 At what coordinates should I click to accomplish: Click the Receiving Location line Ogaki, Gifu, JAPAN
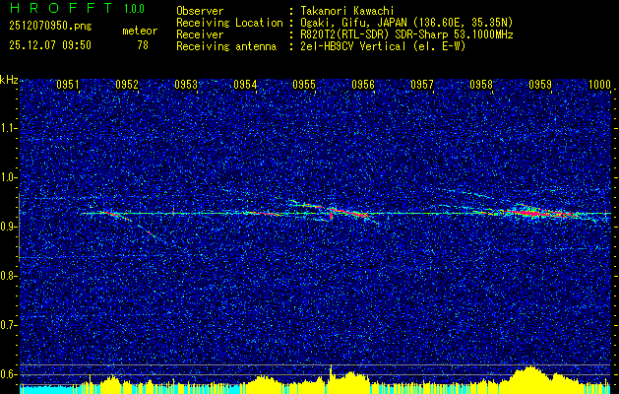point(404,23)
